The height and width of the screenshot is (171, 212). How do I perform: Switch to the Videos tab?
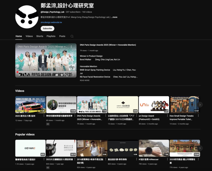[29, 36]
